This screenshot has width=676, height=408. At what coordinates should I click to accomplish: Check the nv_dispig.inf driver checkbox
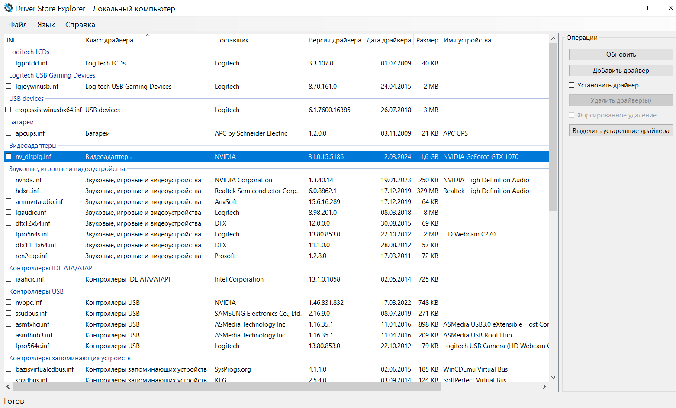[x=9, y=156]
